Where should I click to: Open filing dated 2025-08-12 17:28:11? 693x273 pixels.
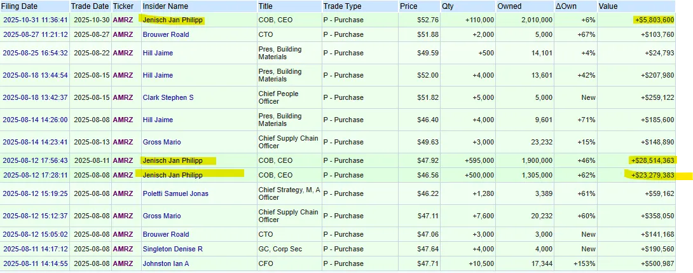click(x=36, y=175)
